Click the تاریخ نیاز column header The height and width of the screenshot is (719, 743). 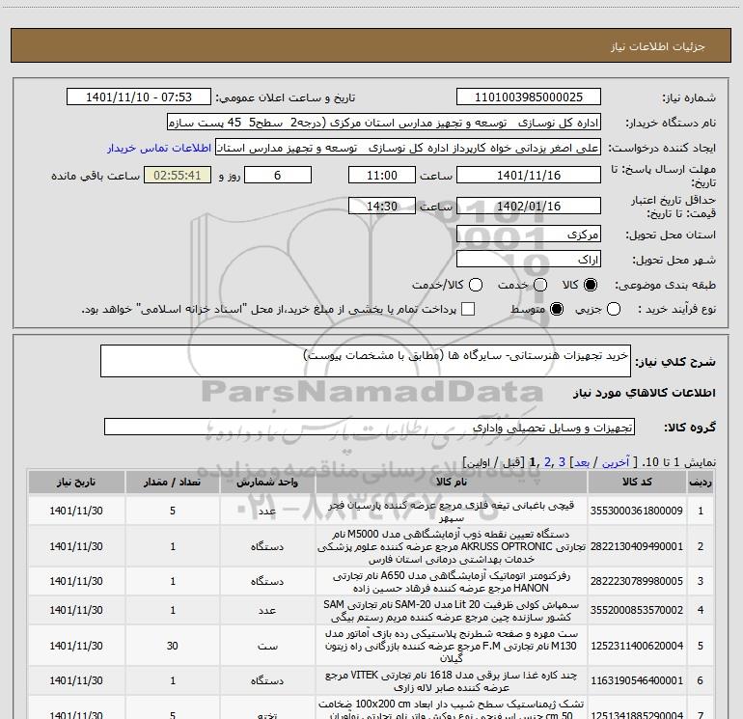[76, 482]
